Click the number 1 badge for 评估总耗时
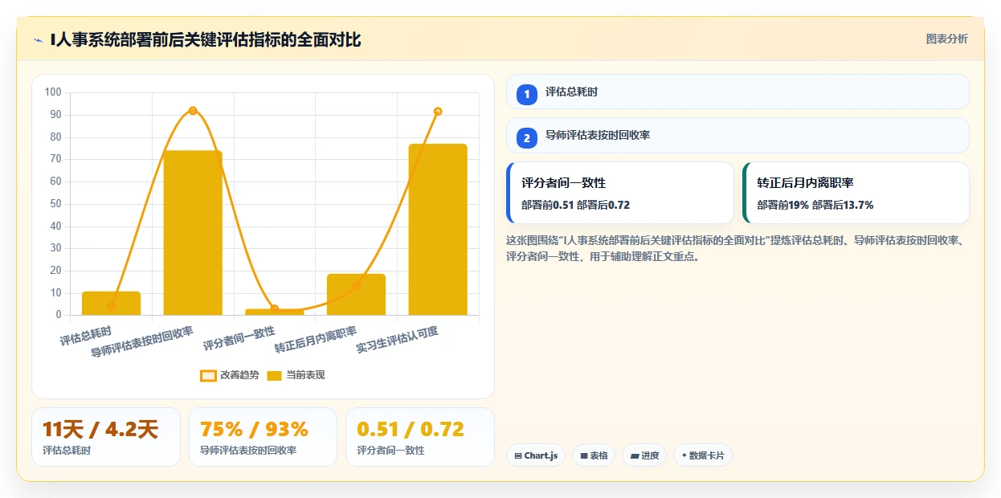This screenshot has width=1001, height=498. click(527, 94)
